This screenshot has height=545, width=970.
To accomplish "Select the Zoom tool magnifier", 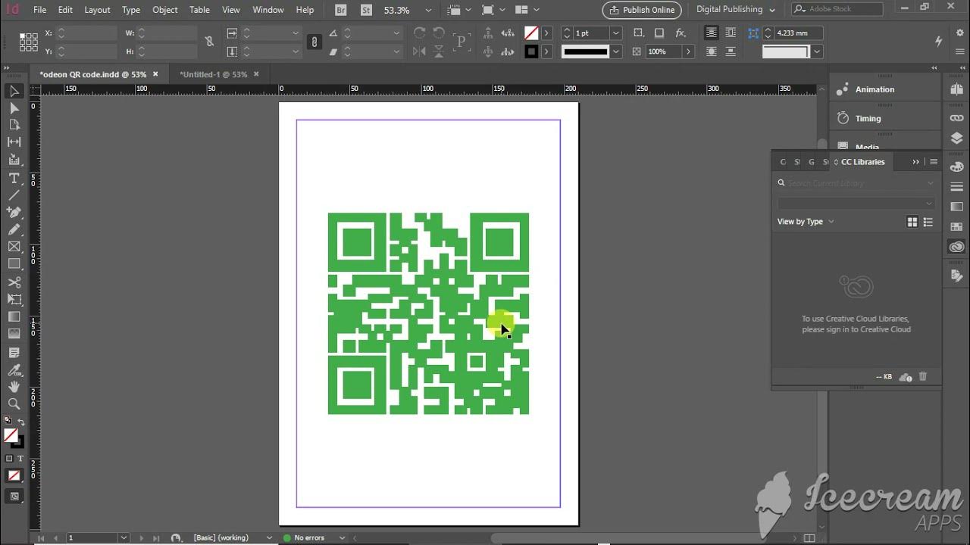I will 14,404.
